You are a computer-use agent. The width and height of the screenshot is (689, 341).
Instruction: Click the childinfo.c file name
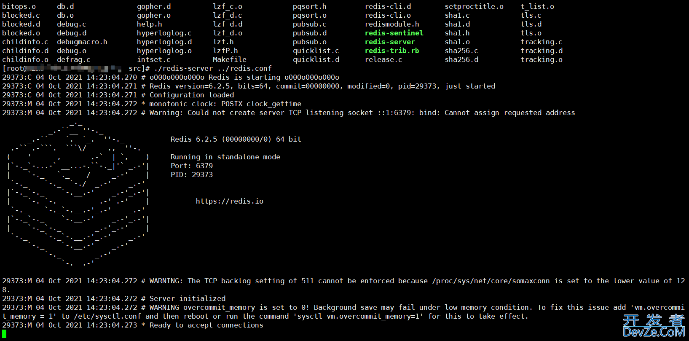pos(25,42)
